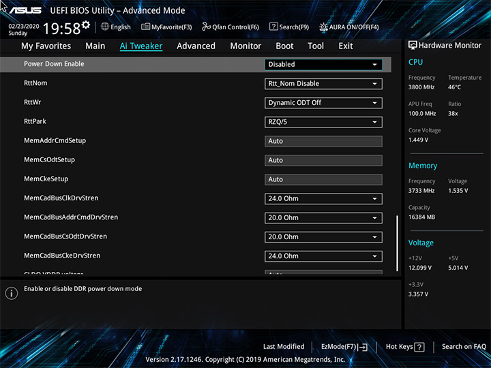Select the MemCadBusCsOdtDrvStren label
Viewport: 491px width, 368px height.
coord(65,236)
